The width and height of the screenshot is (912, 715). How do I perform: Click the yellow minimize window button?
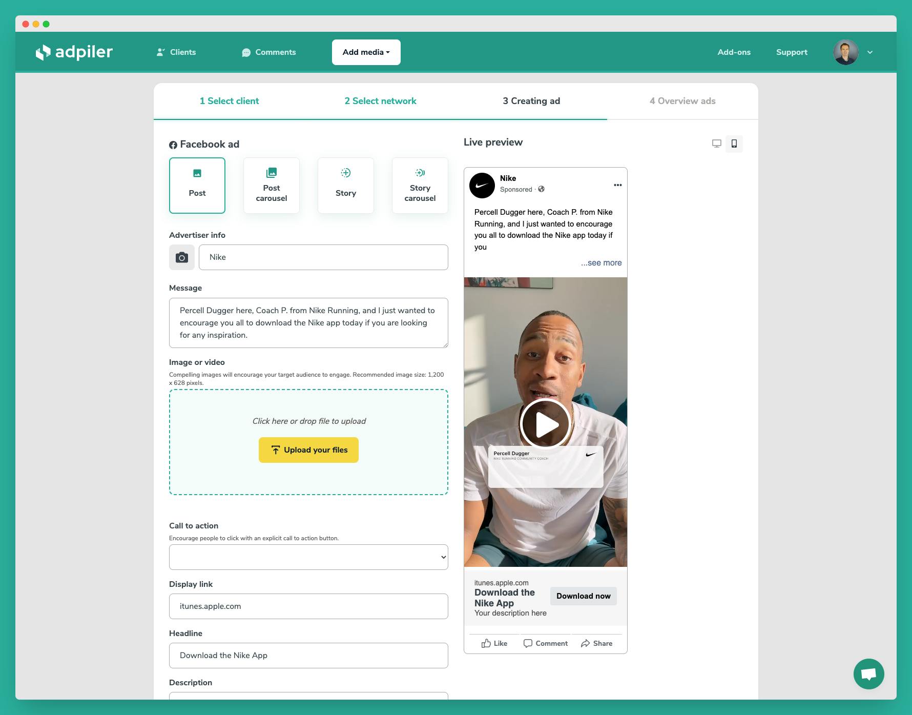(36, 24)
